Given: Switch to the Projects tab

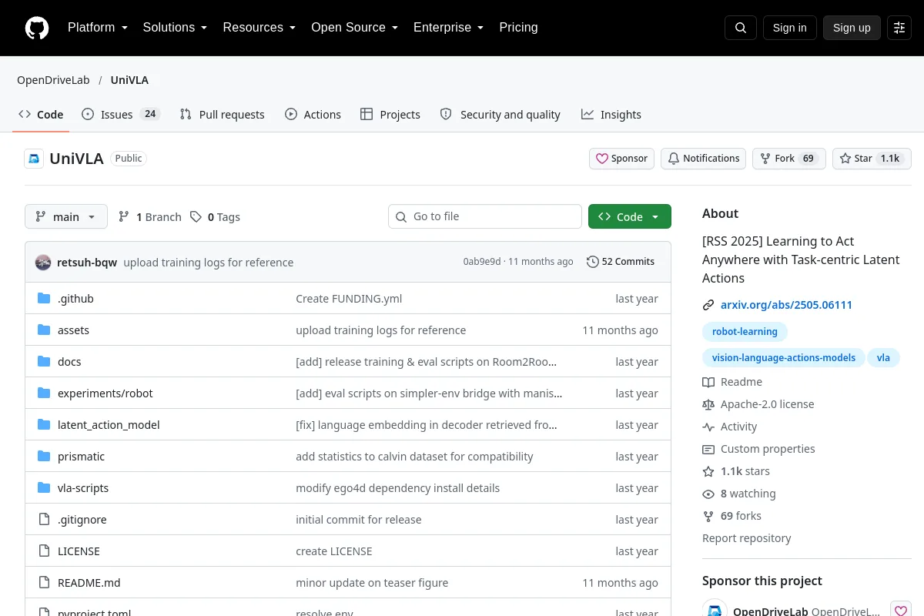Looking at the screenshot, I should coord(390,115).
